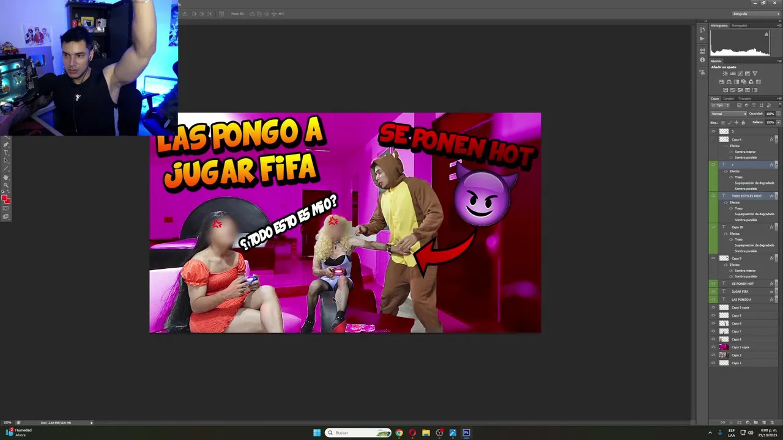Lock all padlock icon in Layers

743,122
